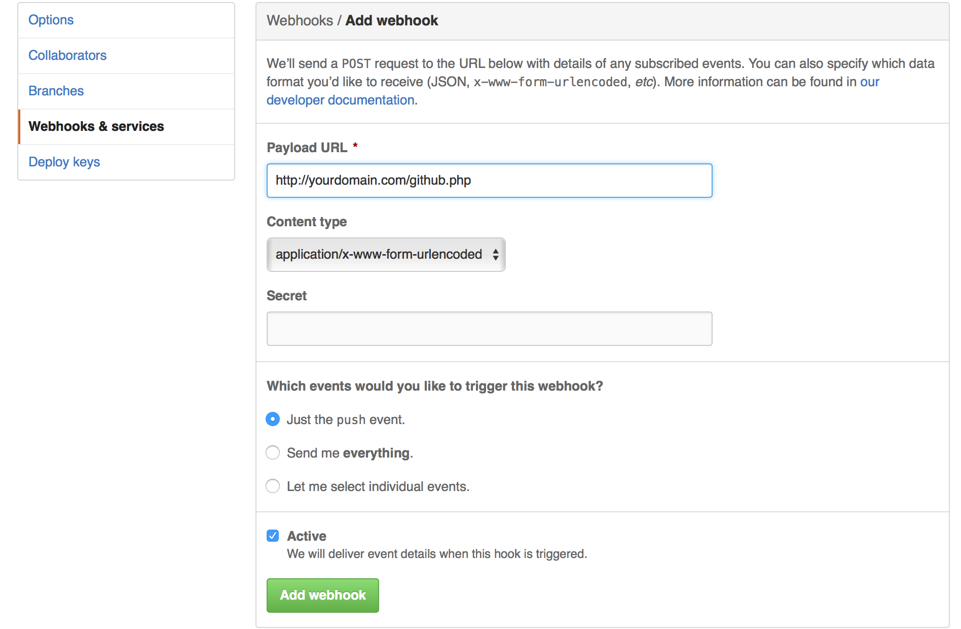
Task: Select Webhooks & services sidebar item
Action: [96, 126]
